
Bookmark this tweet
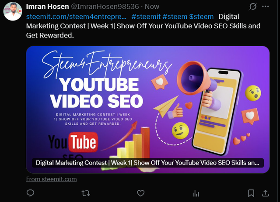pos(251,193)
